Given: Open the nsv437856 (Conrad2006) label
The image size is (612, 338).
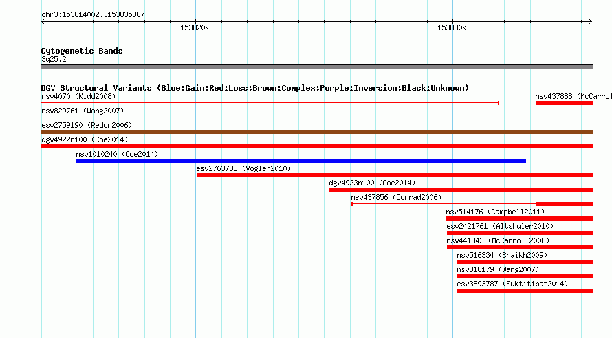Looking at the screenshot, I should tap(396, 197).
